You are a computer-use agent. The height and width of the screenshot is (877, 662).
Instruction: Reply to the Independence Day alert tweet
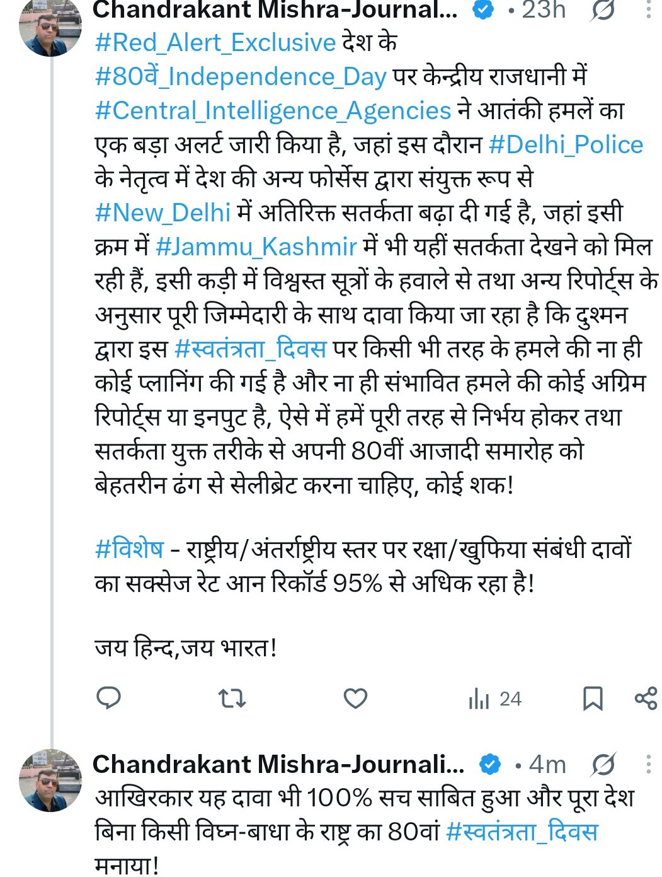[108, 699]
